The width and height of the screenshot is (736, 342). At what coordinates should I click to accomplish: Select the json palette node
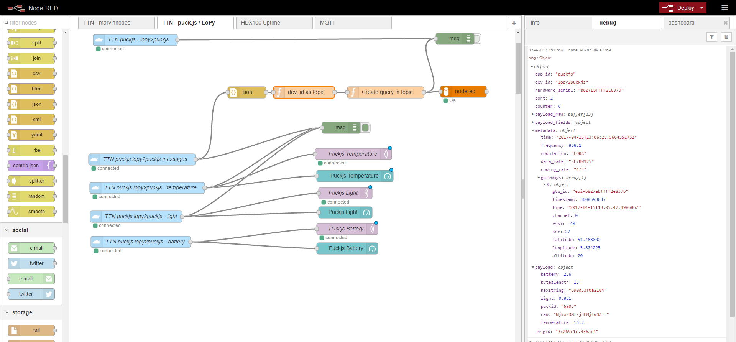pos(31,104)
